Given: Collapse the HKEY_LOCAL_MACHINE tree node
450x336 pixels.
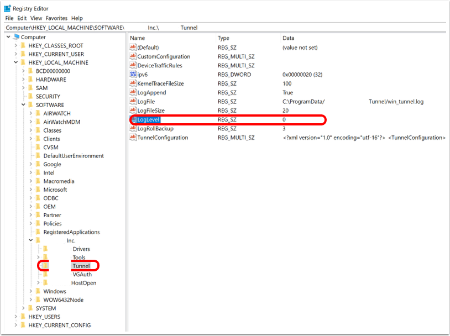Looking at the screenshot, I should (16, 62).
